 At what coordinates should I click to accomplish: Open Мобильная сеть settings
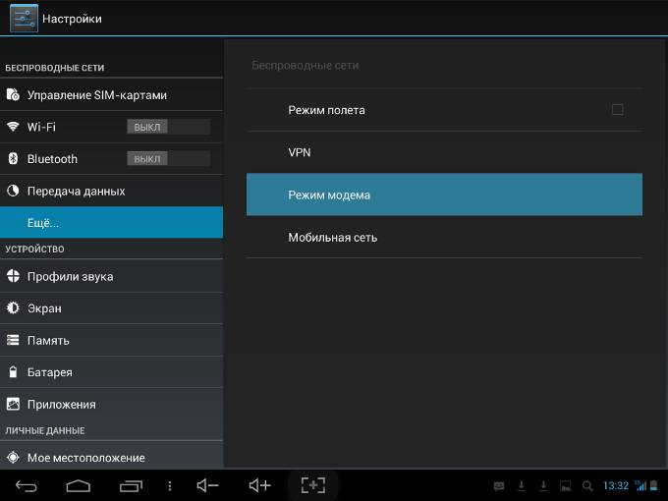[444, 237]
